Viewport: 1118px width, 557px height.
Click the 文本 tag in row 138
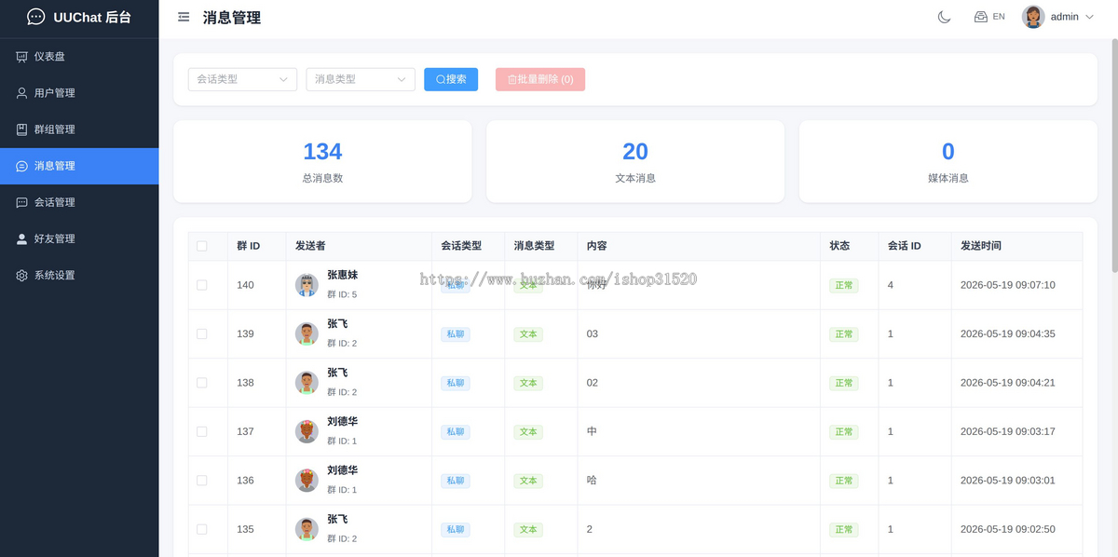coord(528,383)
